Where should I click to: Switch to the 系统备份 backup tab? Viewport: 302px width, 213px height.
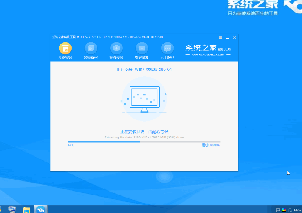point(91,50)
